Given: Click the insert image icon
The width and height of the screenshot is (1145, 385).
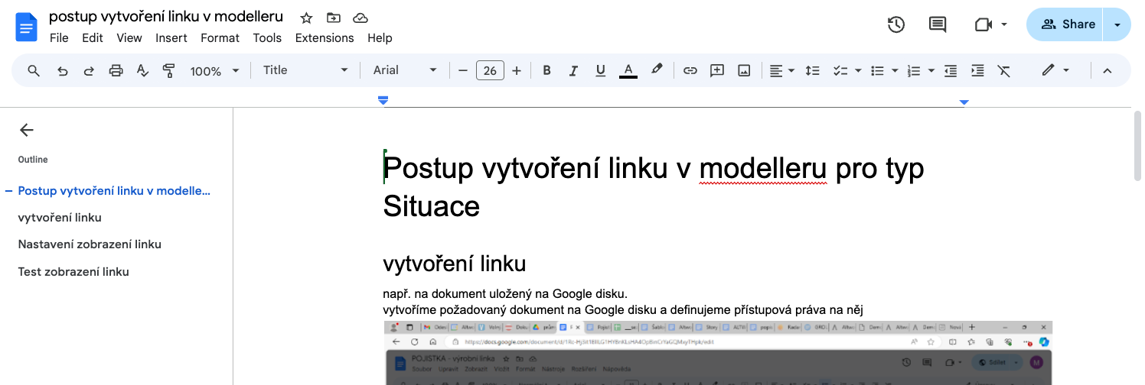Looking at the screenshot, I should [743, 71].
